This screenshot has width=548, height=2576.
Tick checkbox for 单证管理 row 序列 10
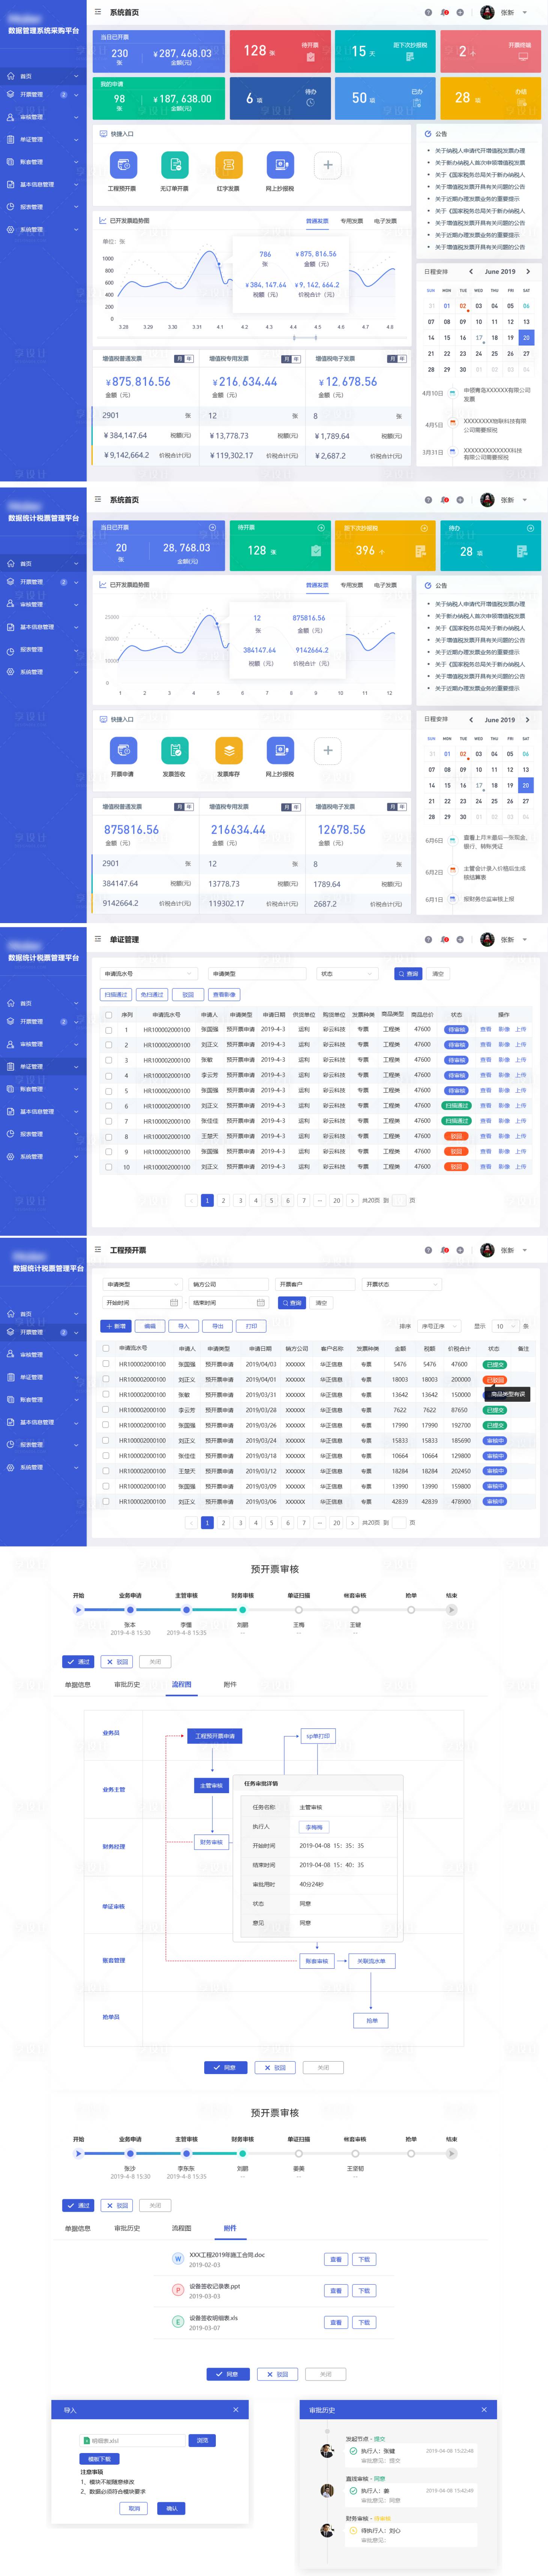tap(109, 1167)
